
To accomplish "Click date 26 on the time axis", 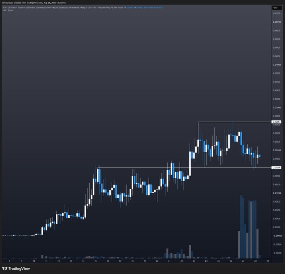I will click(x=231, y=261).
